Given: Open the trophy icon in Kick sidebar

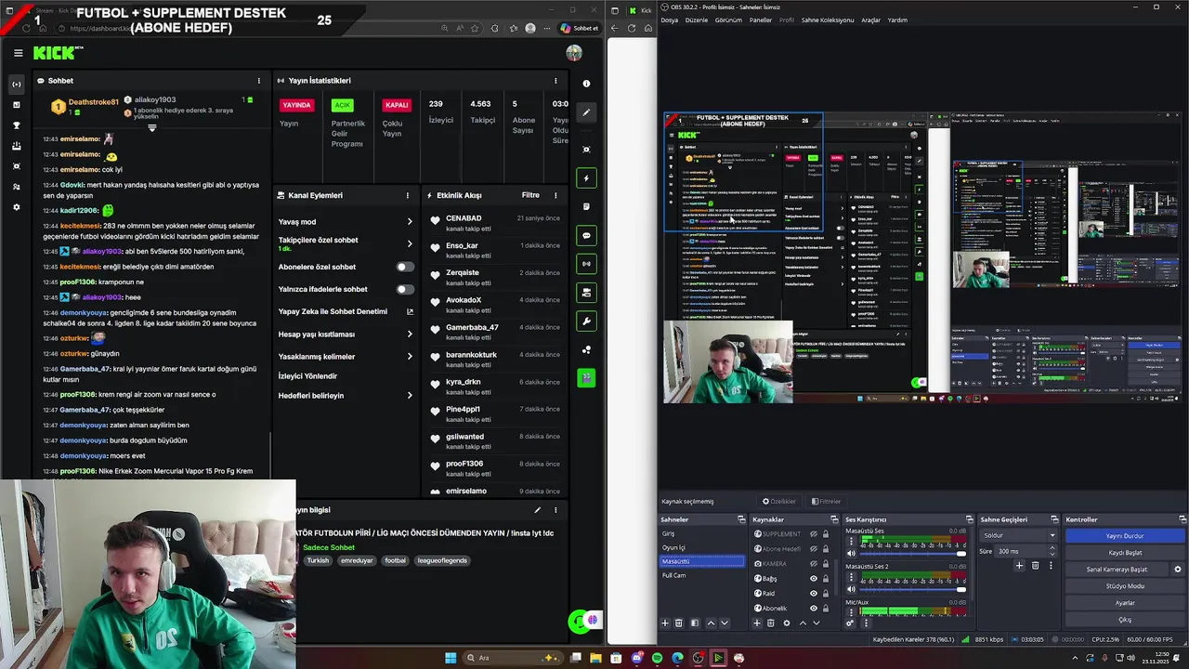Looking at the screenshot, I should coord(17,125).
